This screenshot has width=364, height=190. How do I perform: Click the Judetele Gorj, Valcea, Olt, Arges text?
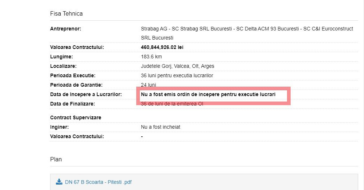177,66
